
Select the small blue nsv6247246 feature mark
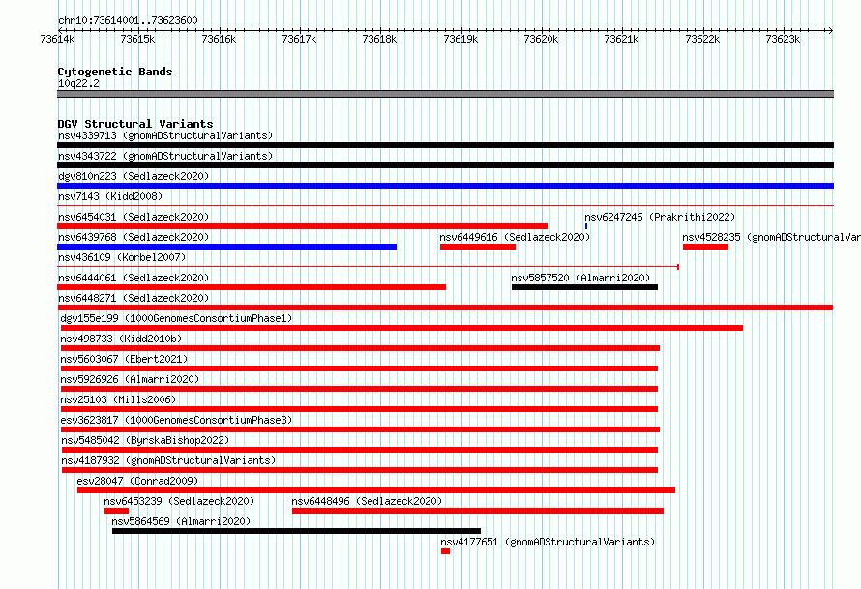586,226
